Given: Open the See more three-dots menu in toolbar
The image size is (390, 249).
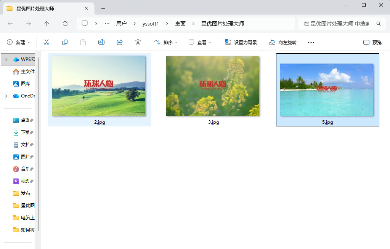Looking at the screenshot, I should [x=311, y=43].
